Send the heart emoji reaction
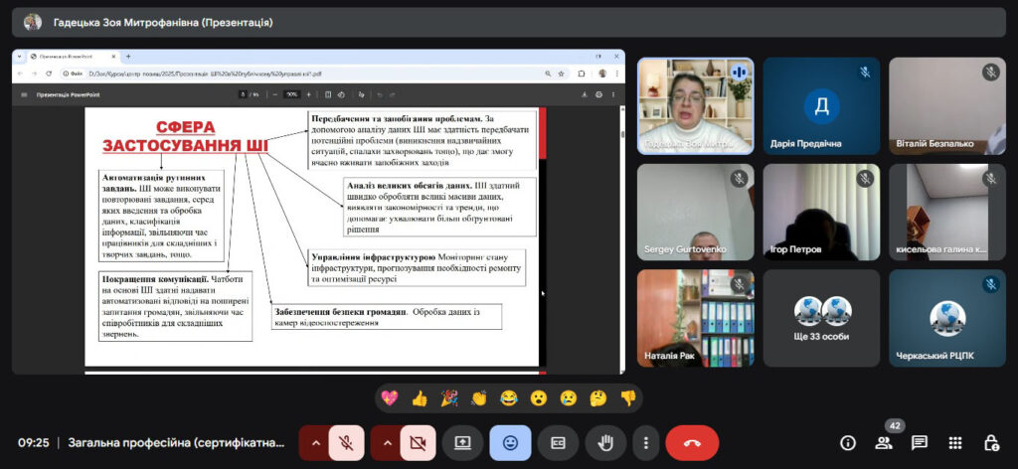This screenshot has width=1018, height=469. 390,398
